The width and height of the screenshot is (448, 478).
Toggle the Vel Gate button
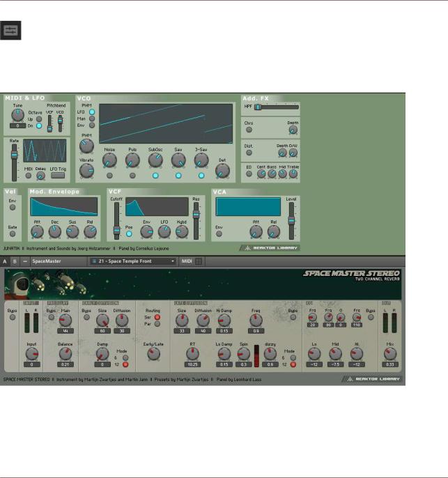click(x=13, y=234)
